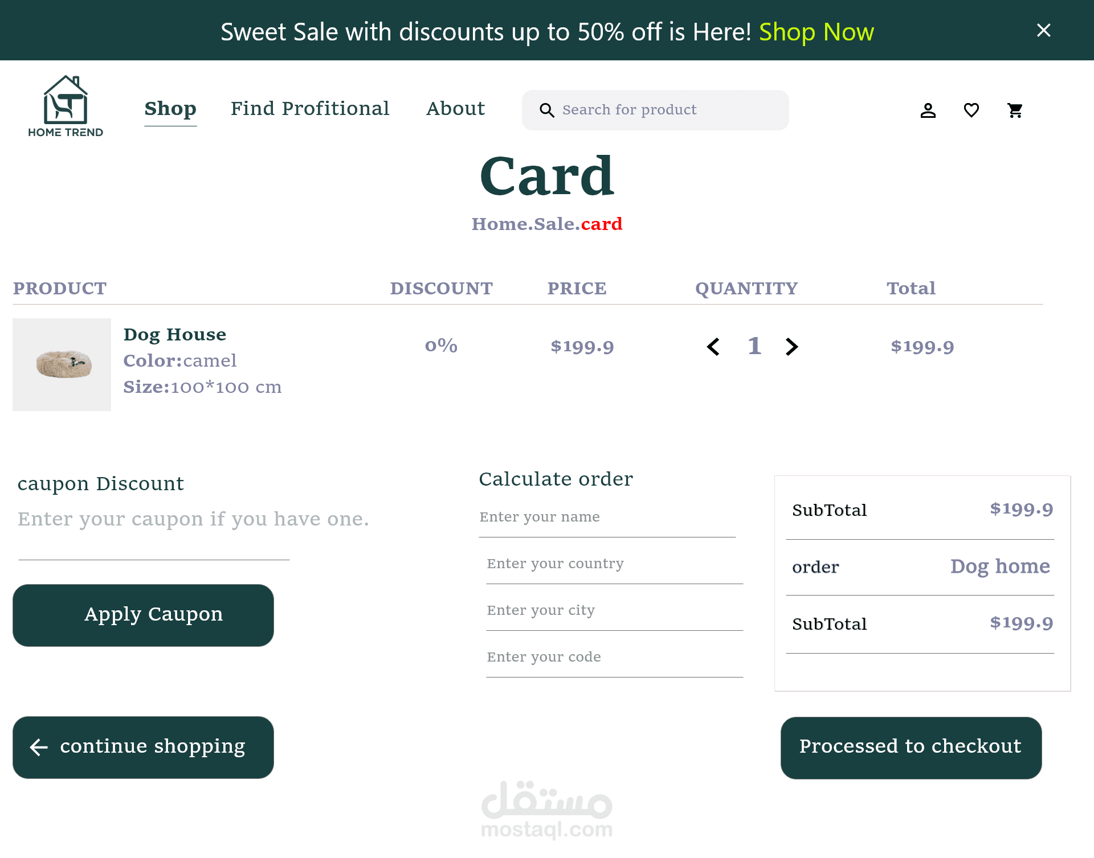The image size is (1094, 858).
Task: Click Processed to checkout button
Action: coord(911,747)
